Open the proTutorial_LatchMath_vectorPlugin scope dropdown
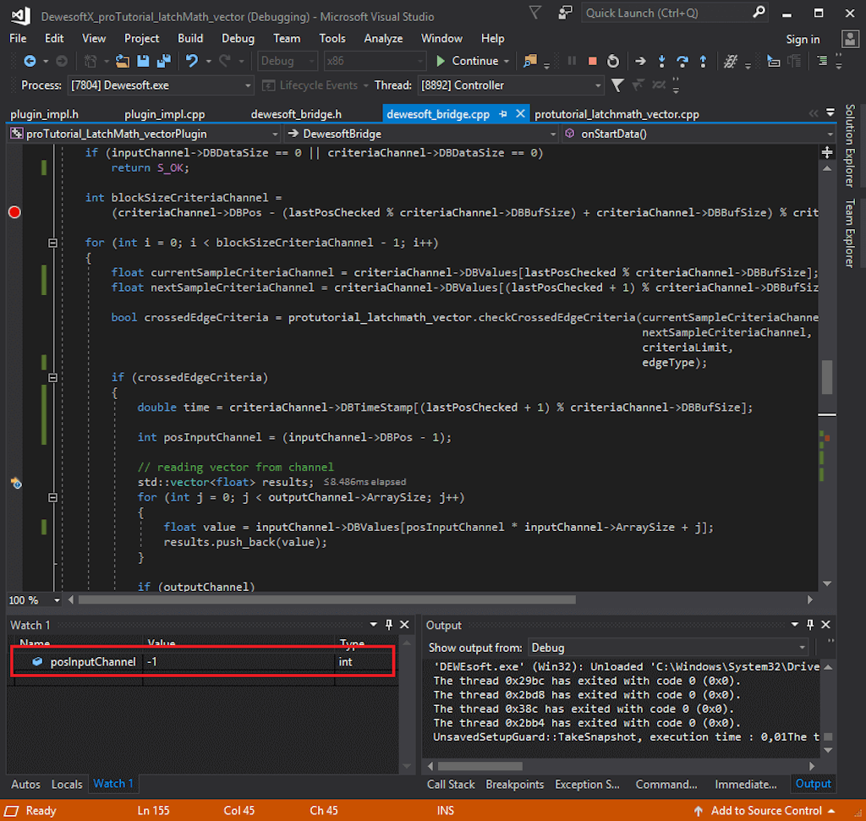Image resolution: width=866 pixels, height=821 pixels. (144, 134)
